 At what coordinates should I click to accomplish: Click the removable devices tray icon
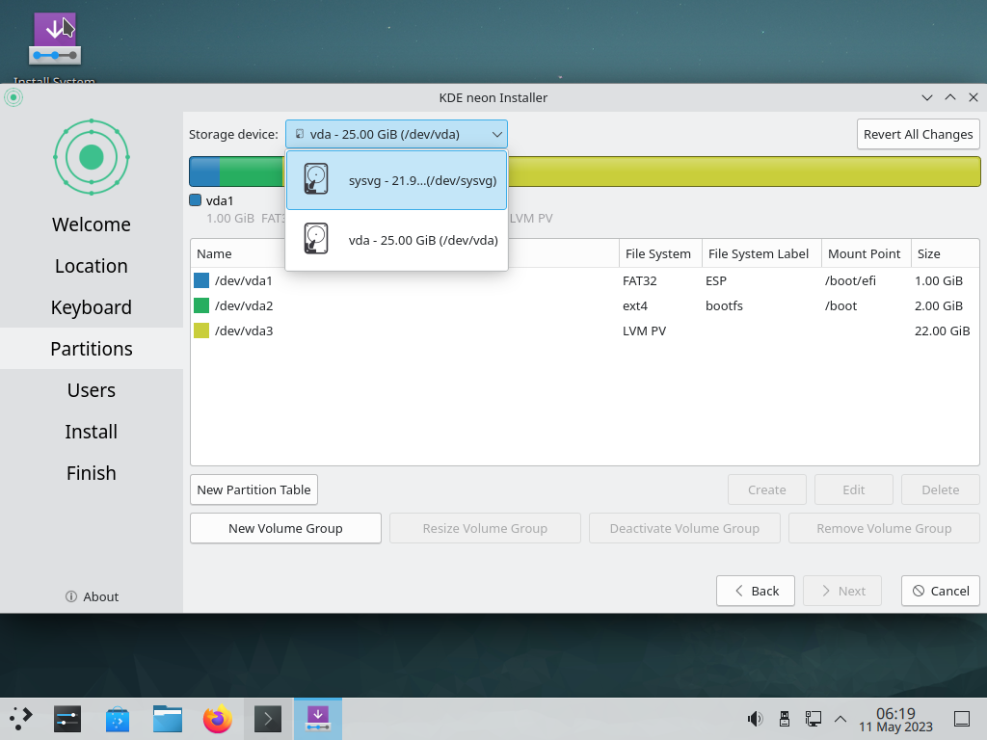pyautogui.click(x=785, y=719)
